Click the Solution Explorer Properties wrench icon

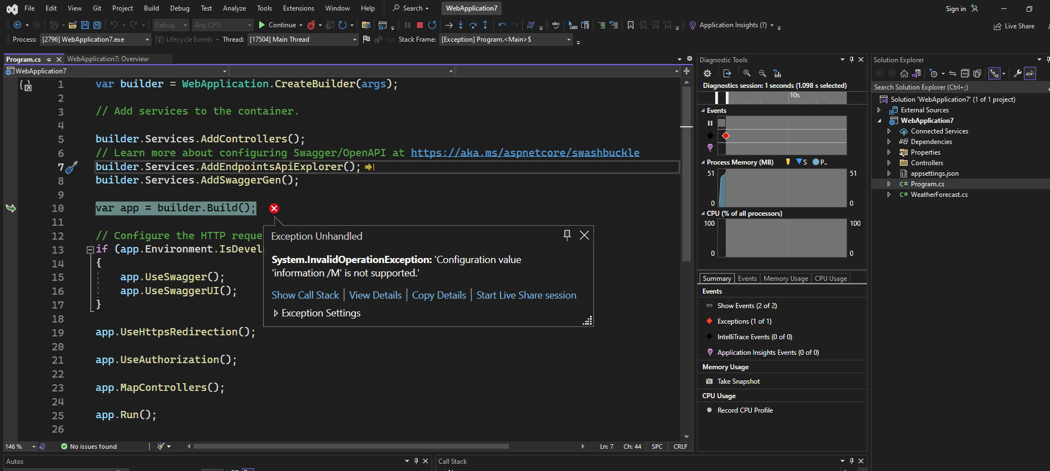(x=1018, y=73)
